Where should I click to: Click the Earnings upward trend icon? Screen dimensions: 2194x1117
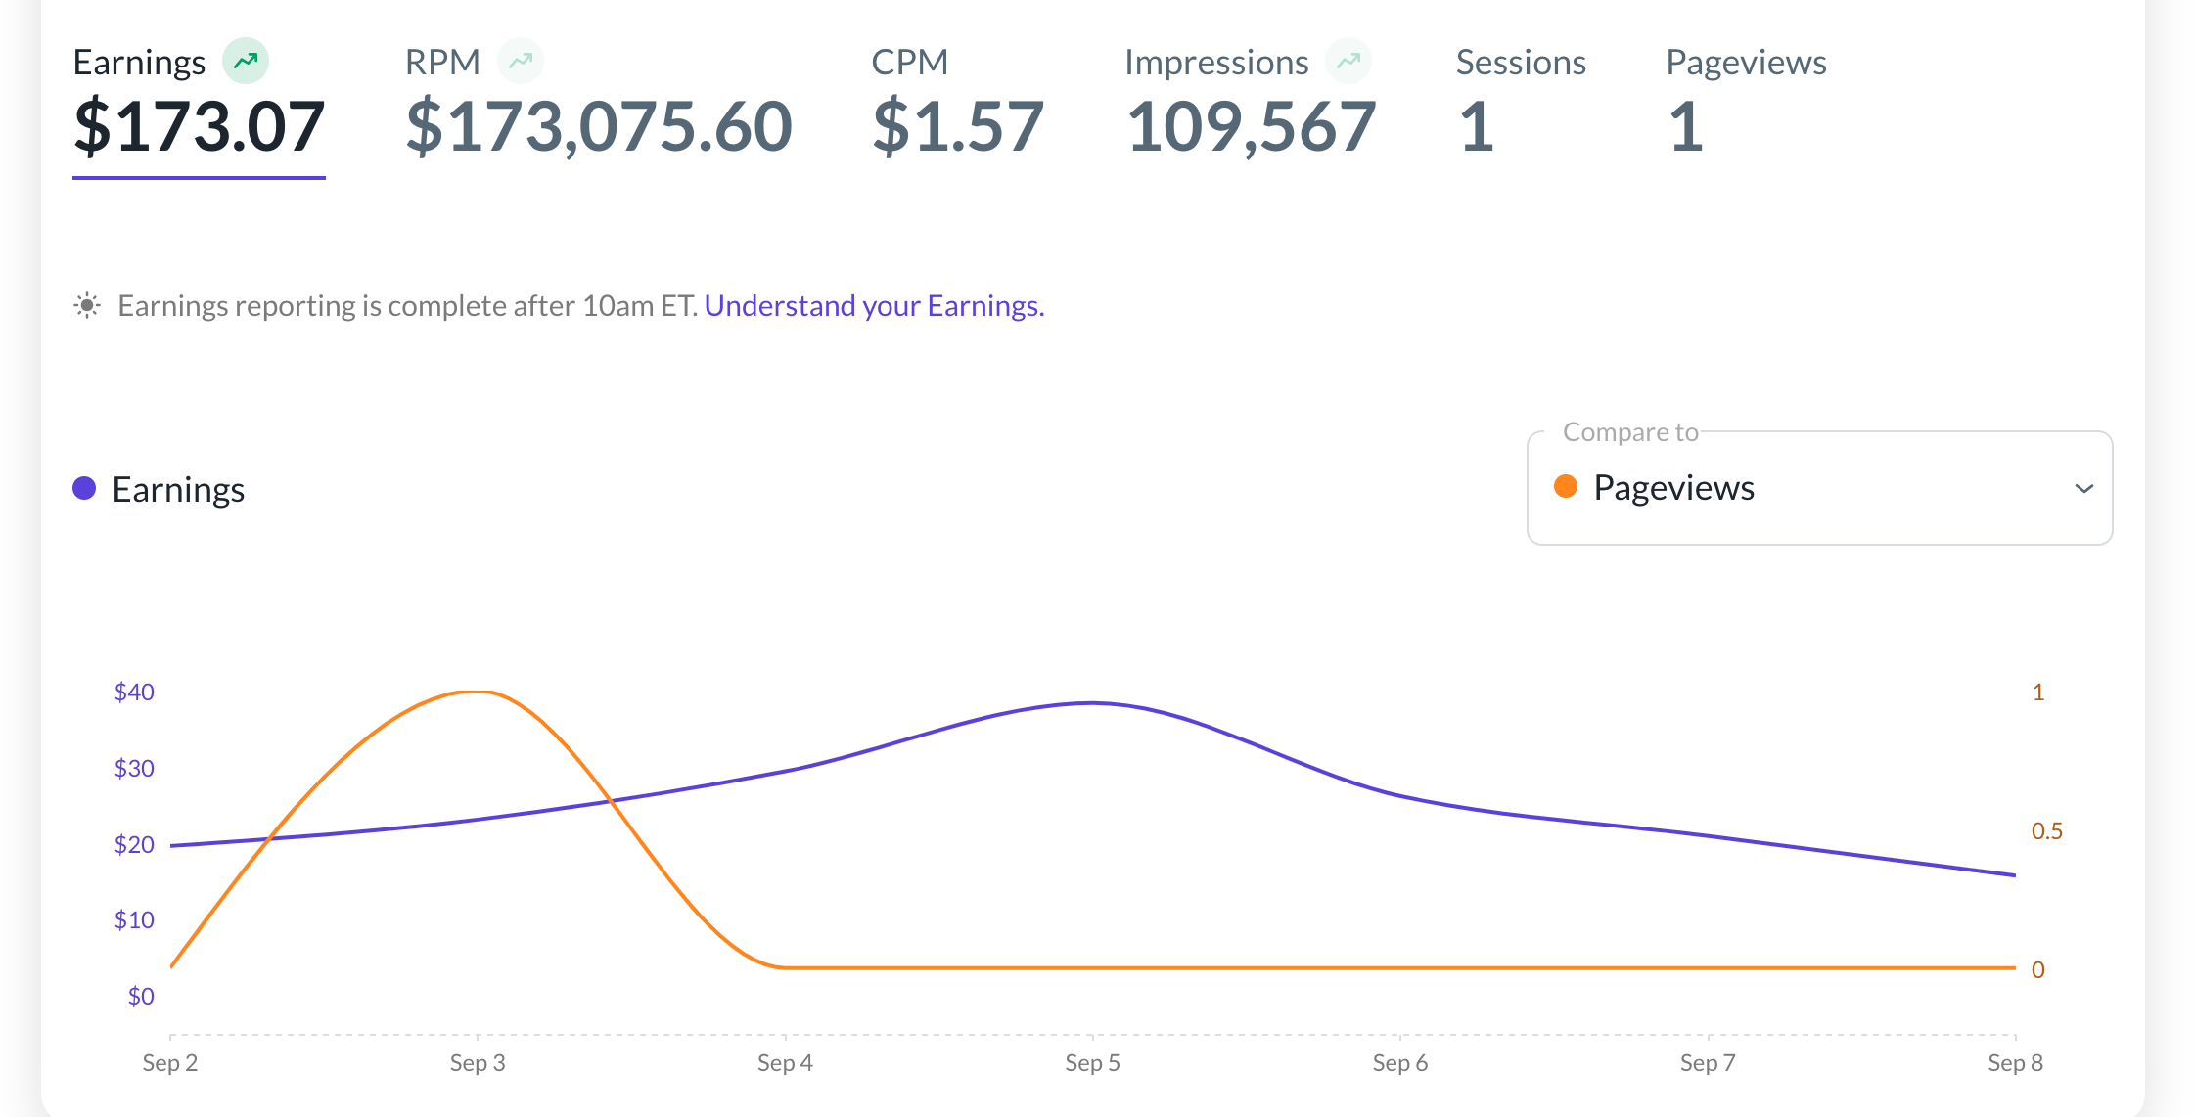coord(245,61)
